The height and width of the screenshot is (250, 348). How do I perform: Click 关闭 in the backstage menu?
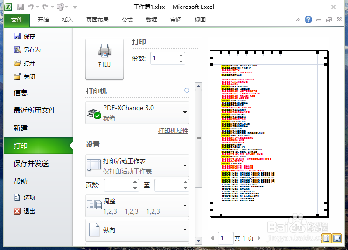click(24, 77)
